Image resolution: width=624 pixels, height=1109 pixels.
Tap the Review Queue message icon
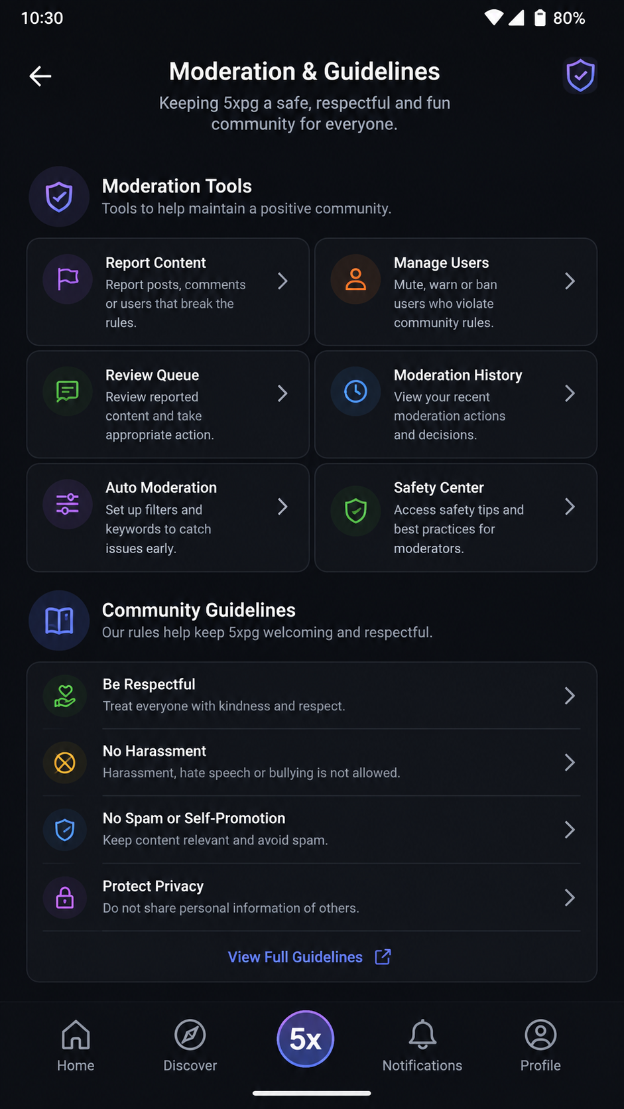[68, 391]
